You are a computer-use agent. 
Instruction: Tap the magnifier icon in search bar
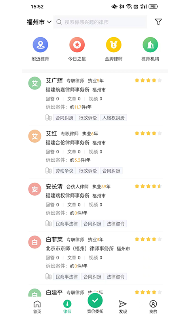click(59, 22)
